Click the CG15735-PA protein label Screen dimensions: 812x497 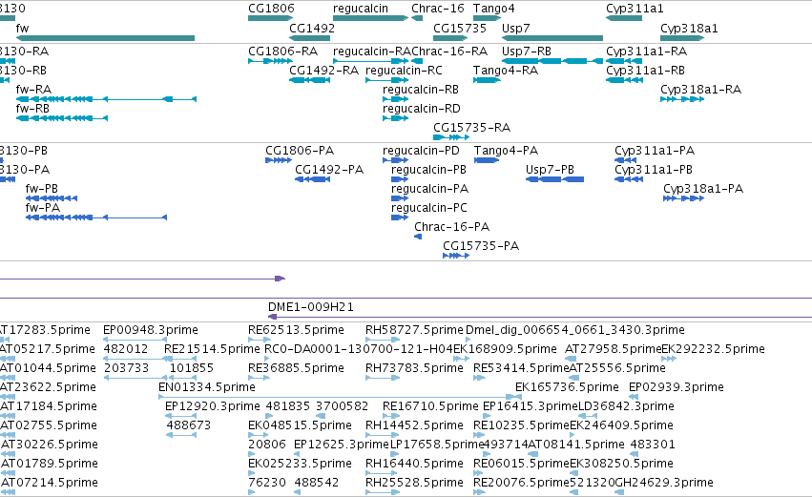[481, 246]
